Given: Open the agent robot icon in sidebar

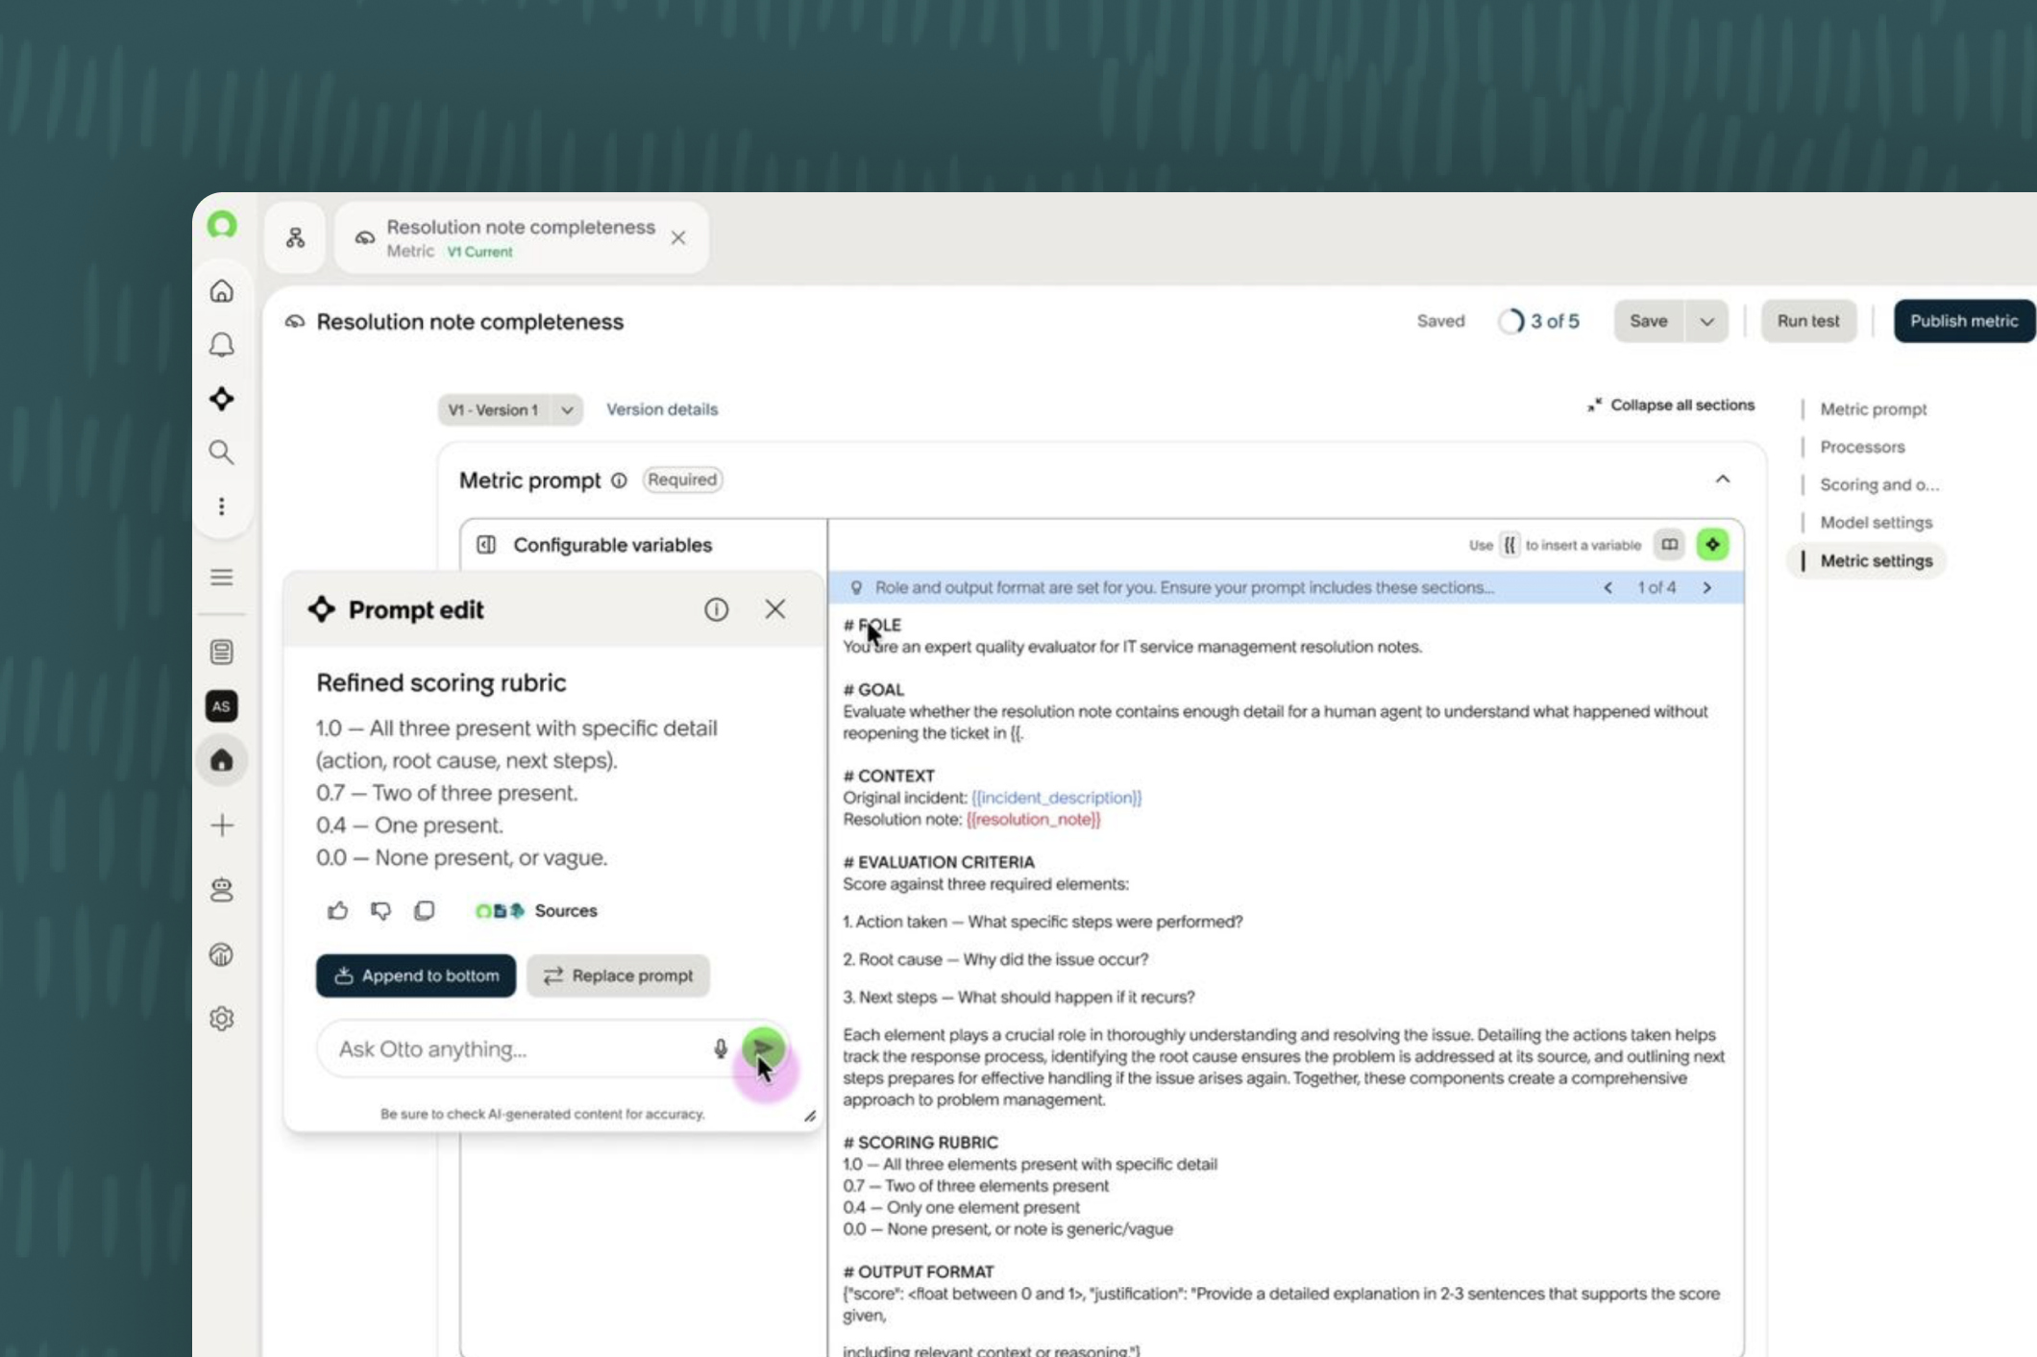Looking at the screenshot, I should coord(222,889).
